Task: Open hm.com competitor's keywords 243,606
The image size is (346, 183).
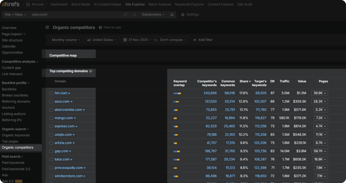Action: pyautogui.click(x=210, y=93)
